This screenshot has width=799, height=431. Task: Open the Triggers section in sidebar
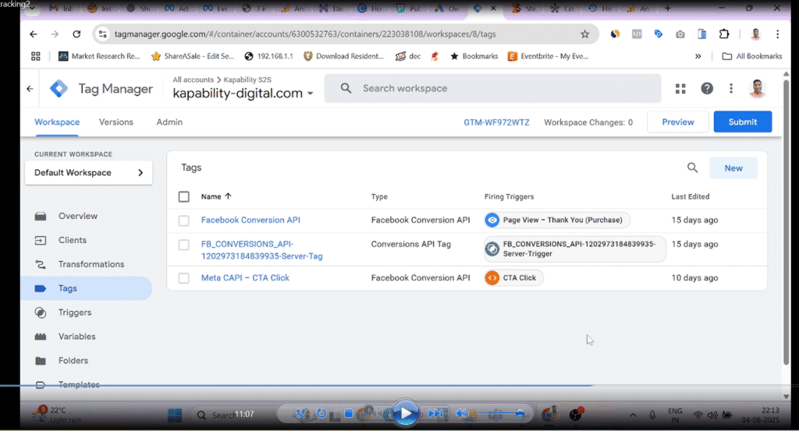pos(74,313)
